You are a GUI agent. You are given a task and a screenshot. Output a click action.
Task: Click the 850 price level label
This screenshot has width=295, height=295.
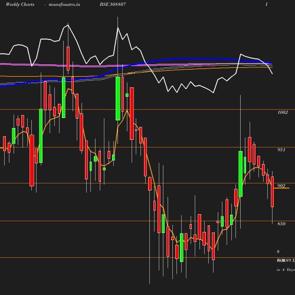pos(281,224)
